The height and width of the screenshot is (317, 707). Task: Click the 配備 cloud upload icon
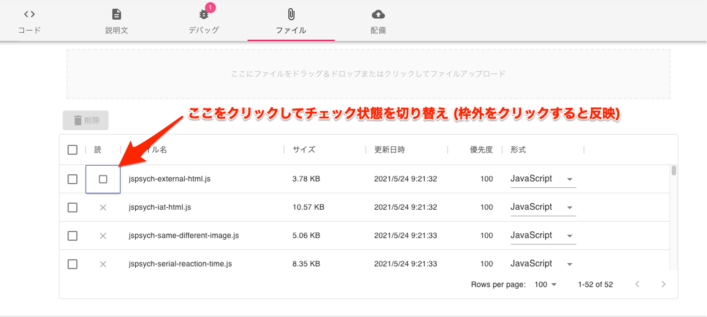(378, 15)
